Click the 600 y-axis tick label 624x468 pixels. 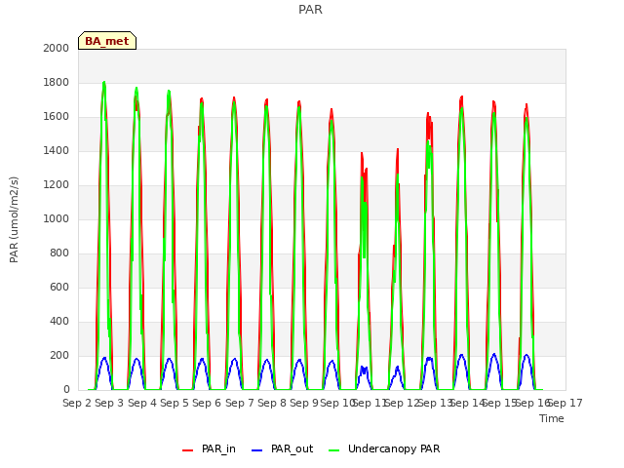59,287
